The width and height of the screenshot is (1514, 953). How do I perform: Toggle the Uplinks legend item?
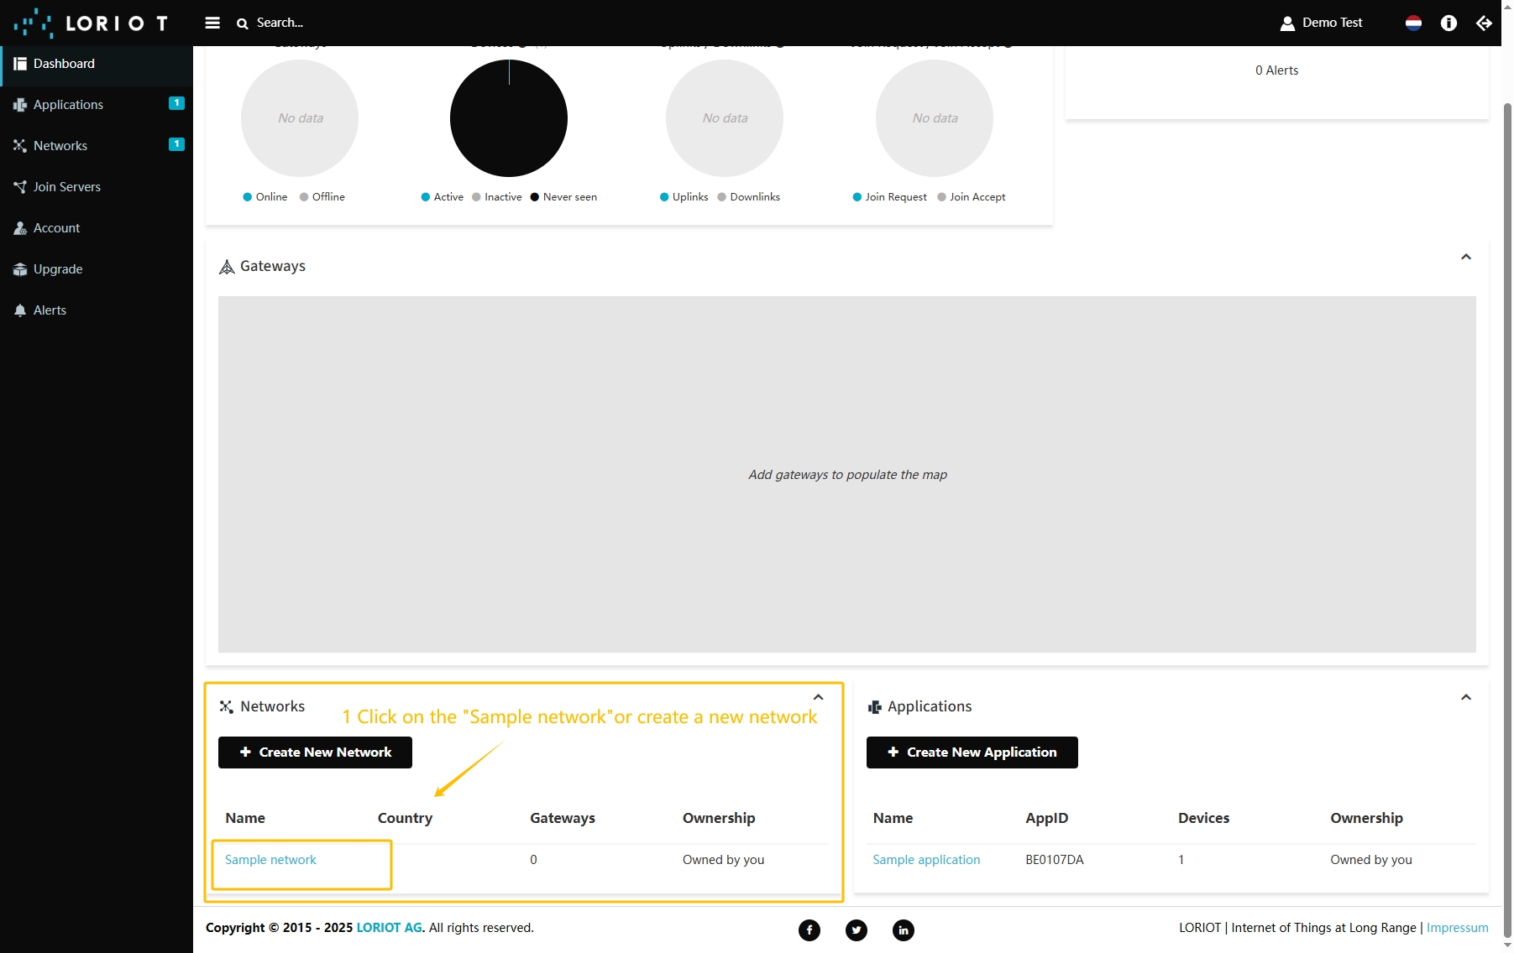684,197
